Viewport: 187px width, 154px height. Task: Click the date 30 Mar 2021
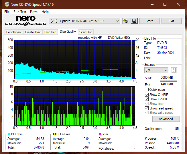166,53
